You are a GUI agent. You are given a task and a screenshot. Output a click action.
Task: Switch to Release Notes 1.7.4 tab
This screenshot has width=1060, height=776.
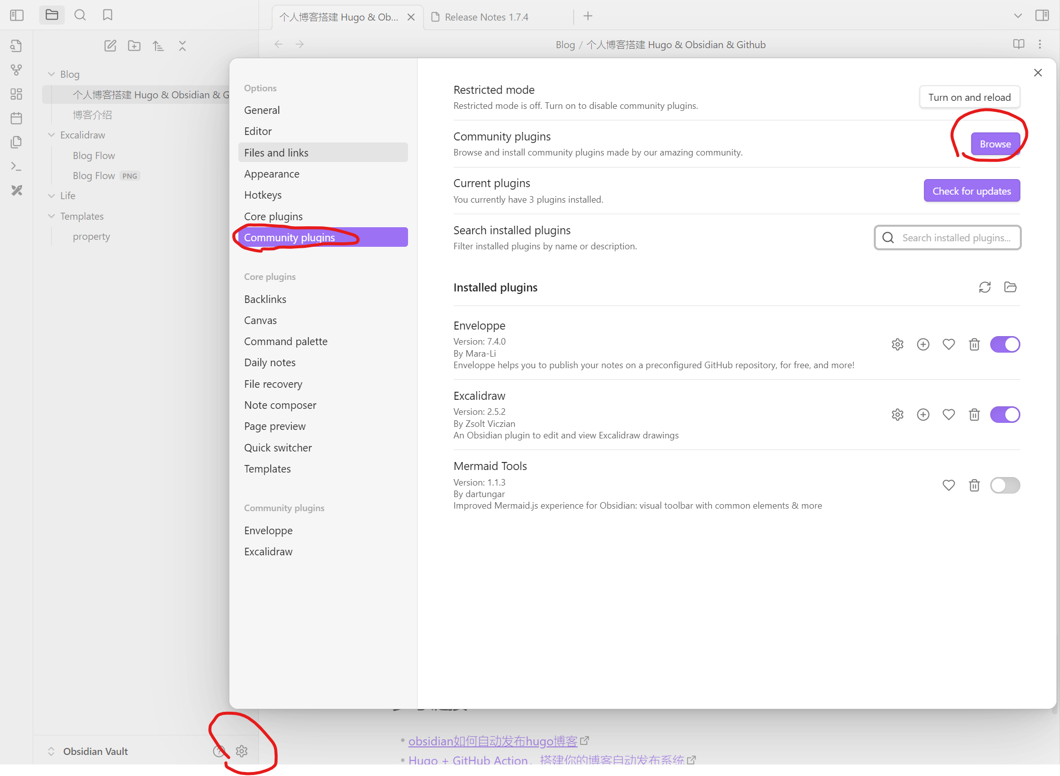pos(486,17)
